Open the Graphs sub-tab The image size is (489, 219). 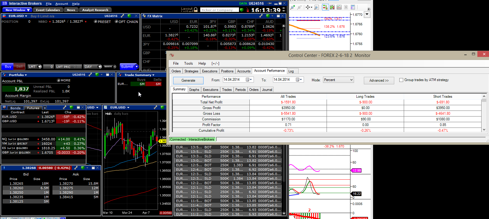[194, 90]
